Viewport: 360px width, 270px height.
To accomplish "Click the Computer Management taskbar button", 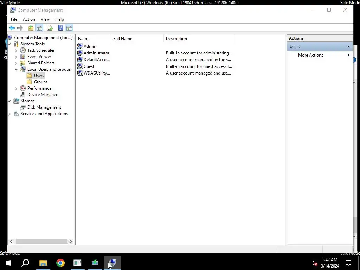I will [x=112, y=263].
